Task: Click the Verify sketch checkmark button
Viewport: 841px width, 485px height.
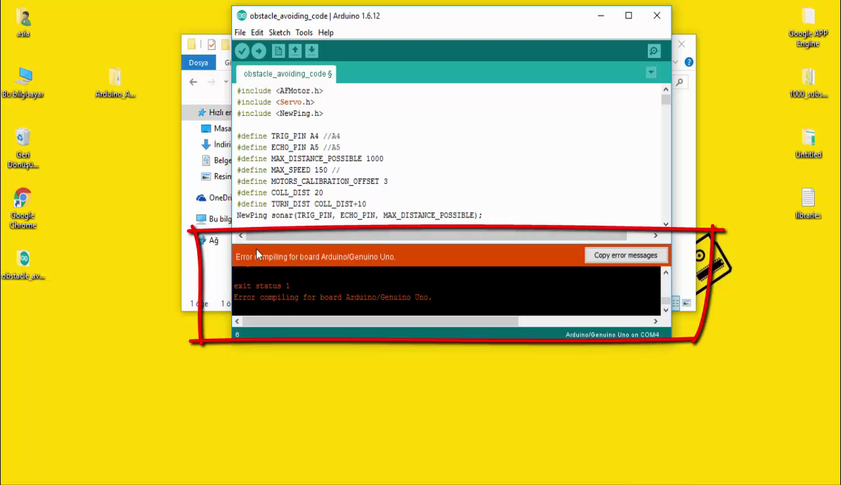Action: pos(242,51)
